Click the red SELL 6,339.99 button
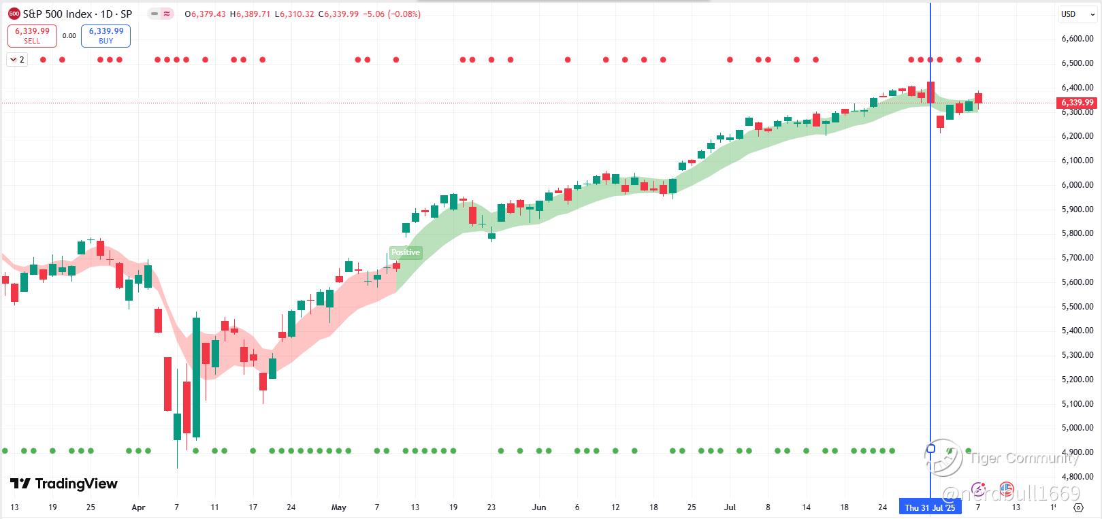Viewport: 1102px width, 519px height. 32,35
